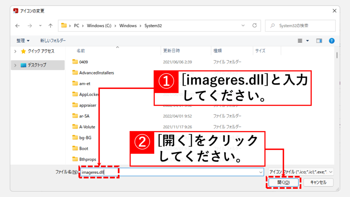Refresh the System32 folder view
This screenshot has width=350, height=197.
254,26
